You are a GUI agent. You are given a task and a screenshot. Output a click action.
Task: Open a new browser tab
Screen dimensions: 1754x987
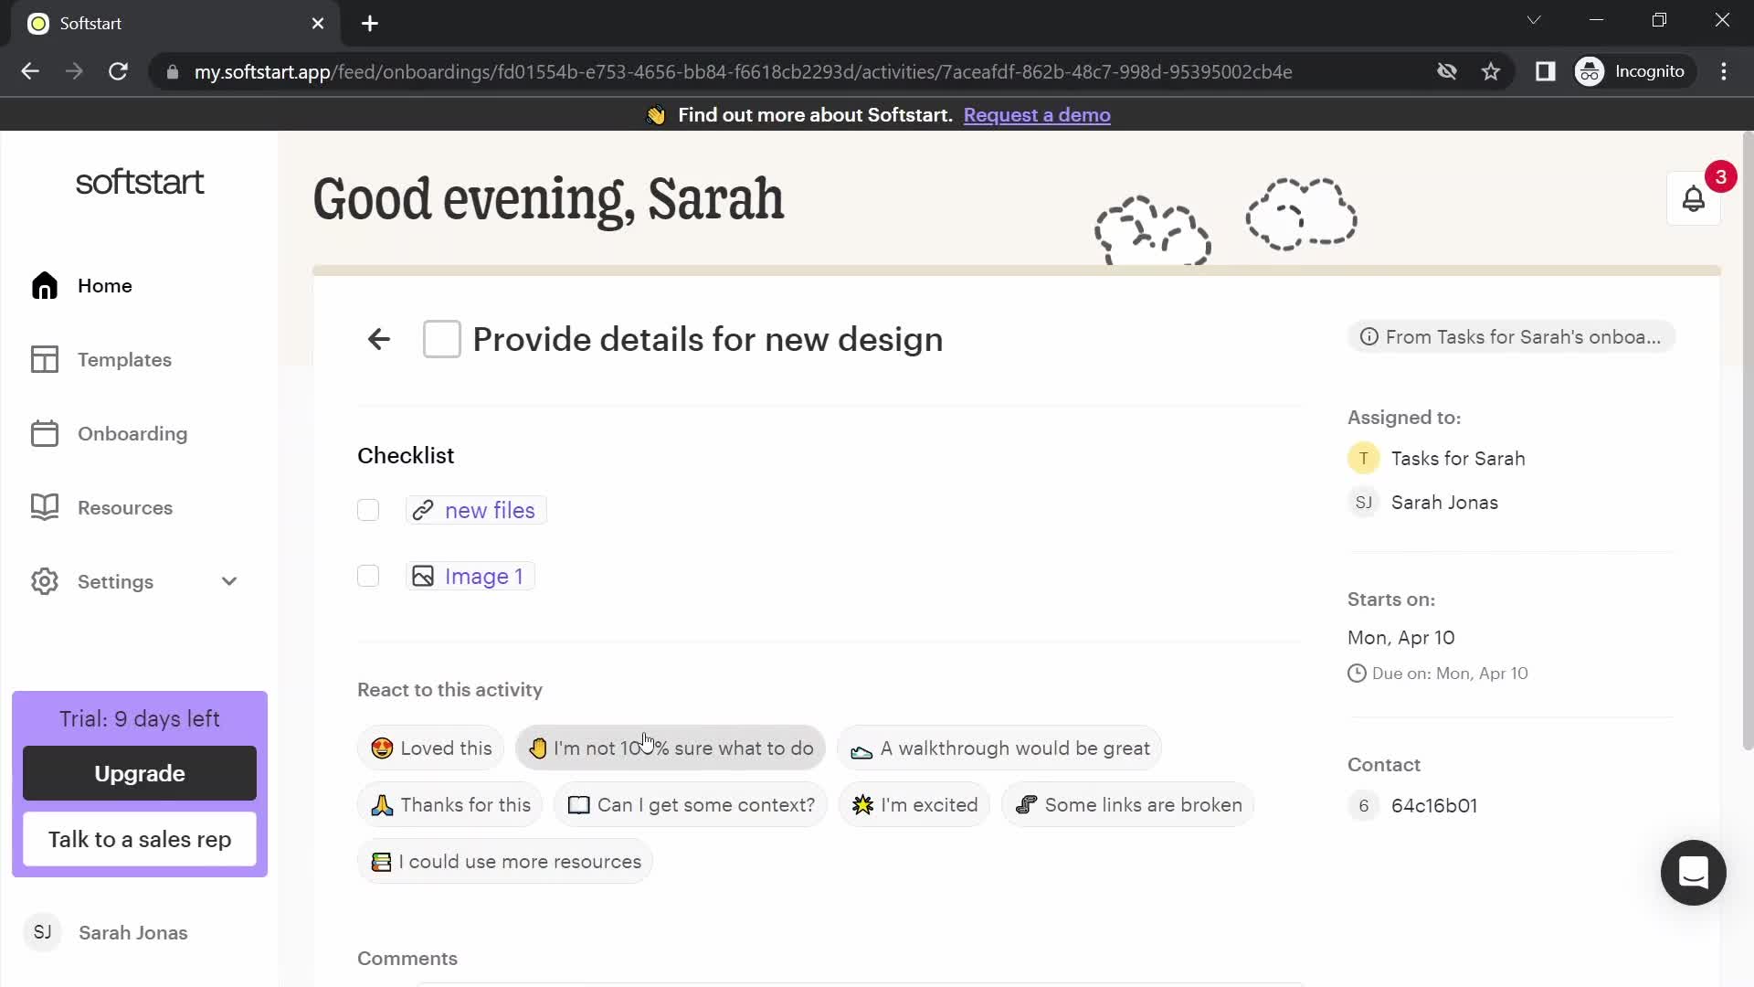coord(370,24)
